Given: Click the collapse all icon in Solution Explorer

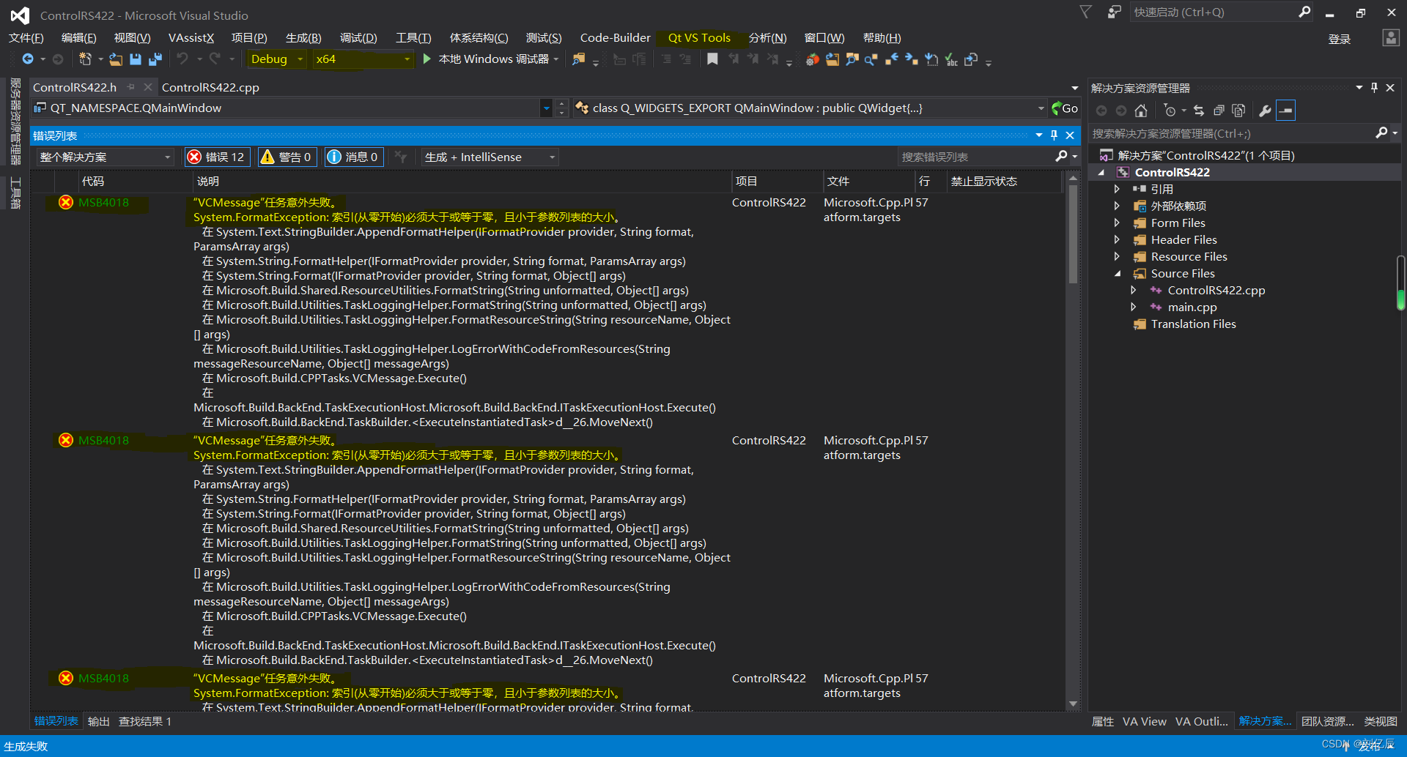Looking at the screenshot, I should [1219, 111].
